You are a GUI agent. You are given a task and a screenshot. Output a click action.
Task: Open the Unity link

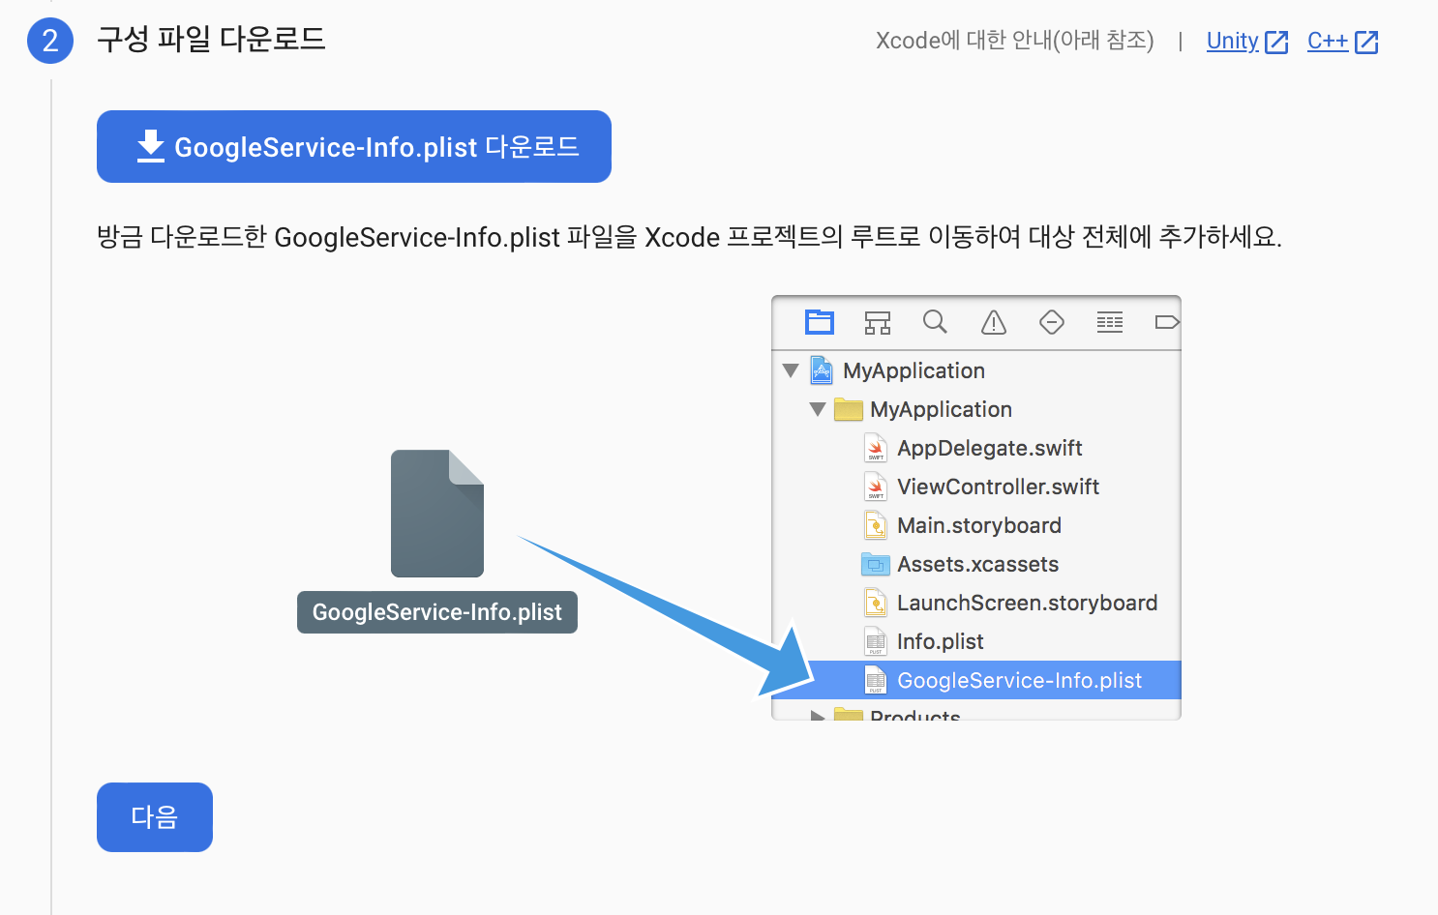point(1232,41)
